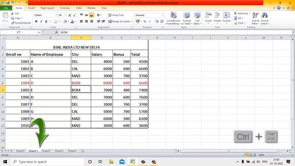
Task: Toggle Italic formatting
Action: [x=41, y=22]
